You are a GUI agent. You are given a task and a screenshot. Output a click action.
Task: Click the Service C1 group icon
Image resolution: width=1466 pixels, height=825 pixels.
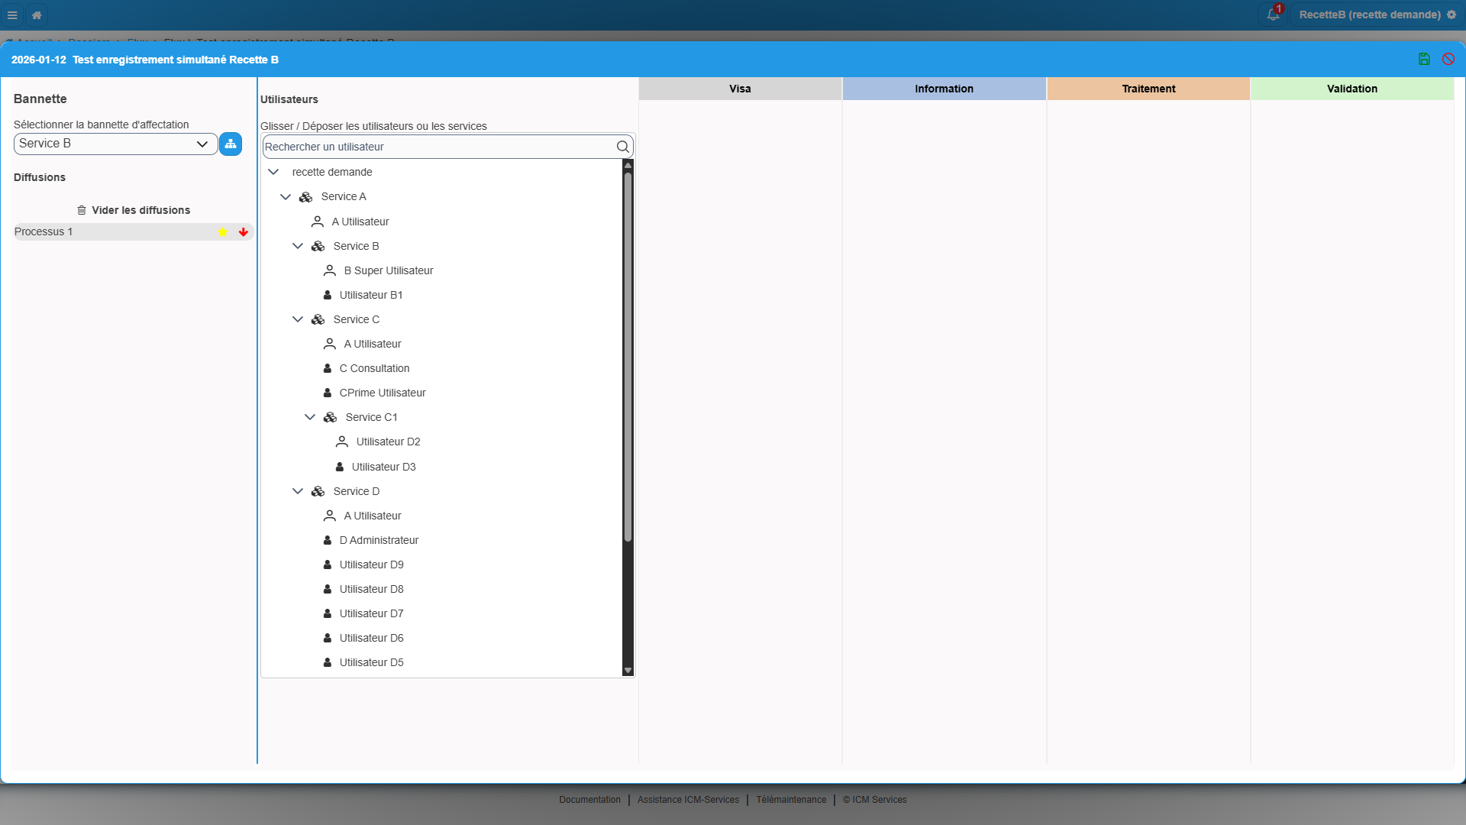tap(330, 417)
